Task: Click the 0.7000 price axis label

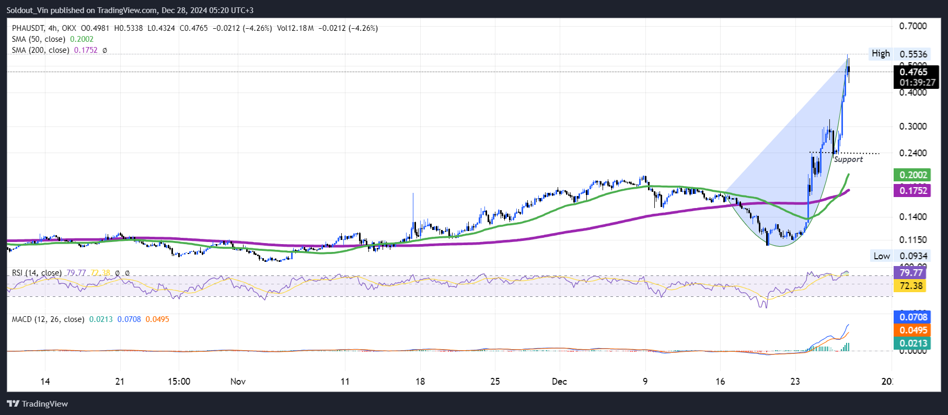Action: (x=913, y=26)
